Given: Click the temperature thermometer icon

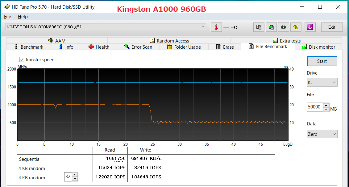Looking at the screenshot, I should point(216,27).
